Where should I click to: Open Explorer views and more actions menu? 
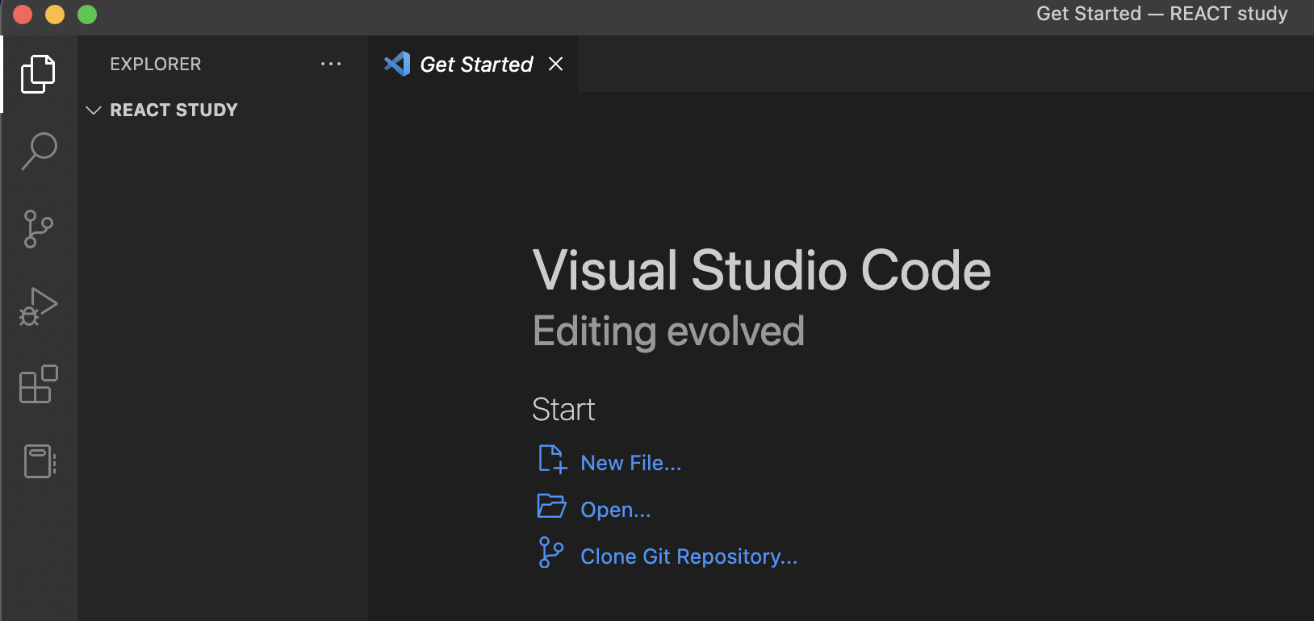click(331, 64)
